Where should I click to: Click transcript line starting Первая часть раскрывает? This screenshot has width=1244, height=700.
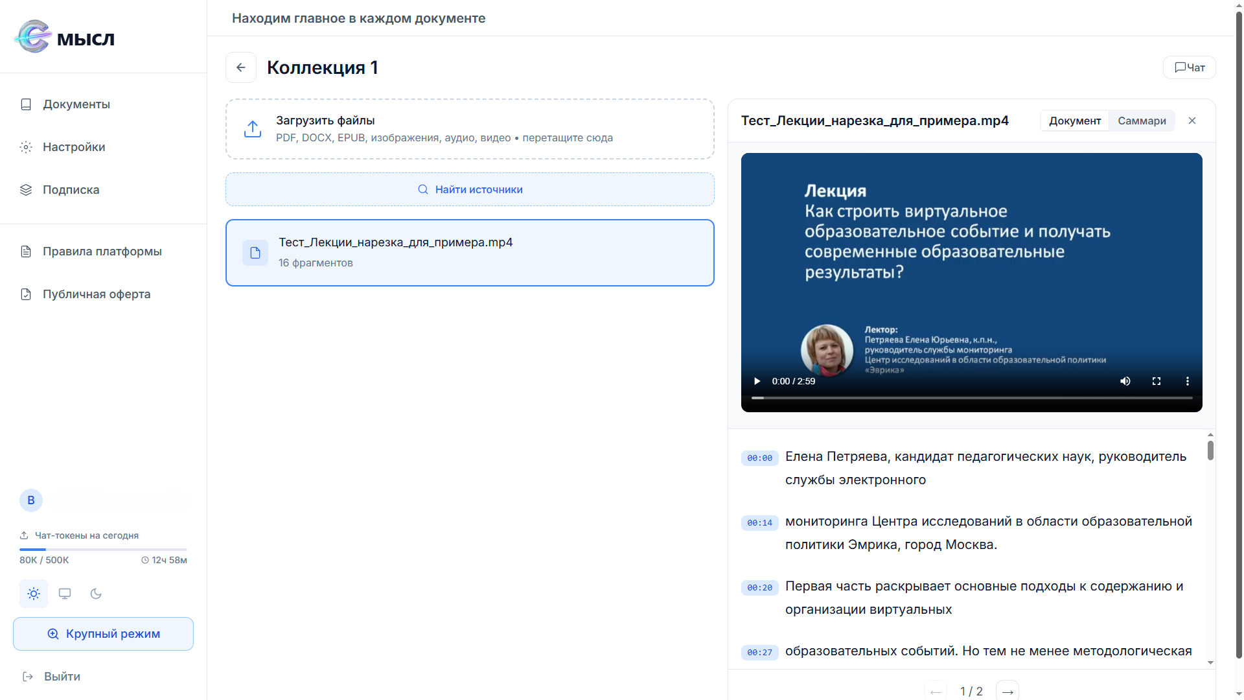point(984,598)
